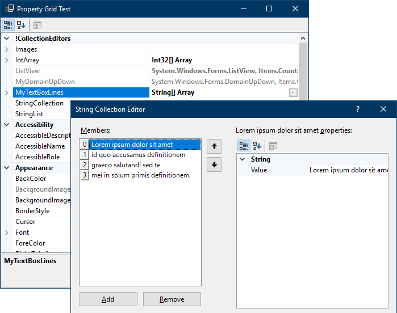
Task: Select the IntArray property name
Action: tap(27, 60)
